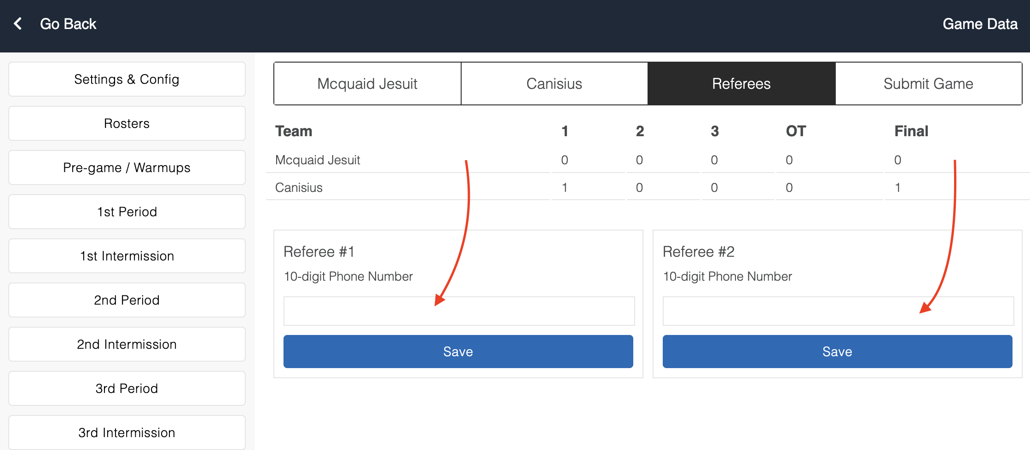Select Pre-game / Warmups in sidebar

(x=127, y=167)
